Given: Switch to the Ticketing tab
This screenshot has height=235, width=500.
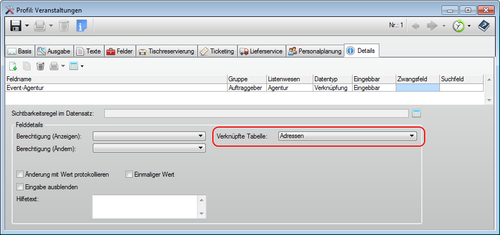Looking at the screenshot, I should point(217,51).
